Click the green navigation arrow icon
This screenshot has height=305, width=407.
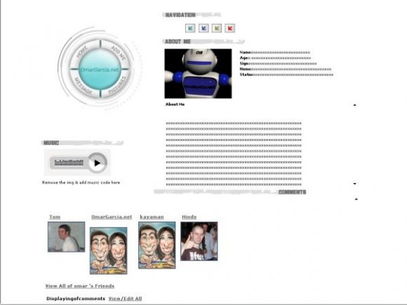point(217,28)
